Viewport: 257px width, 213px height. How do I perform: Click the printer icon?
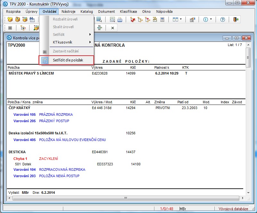pos(120,20)
